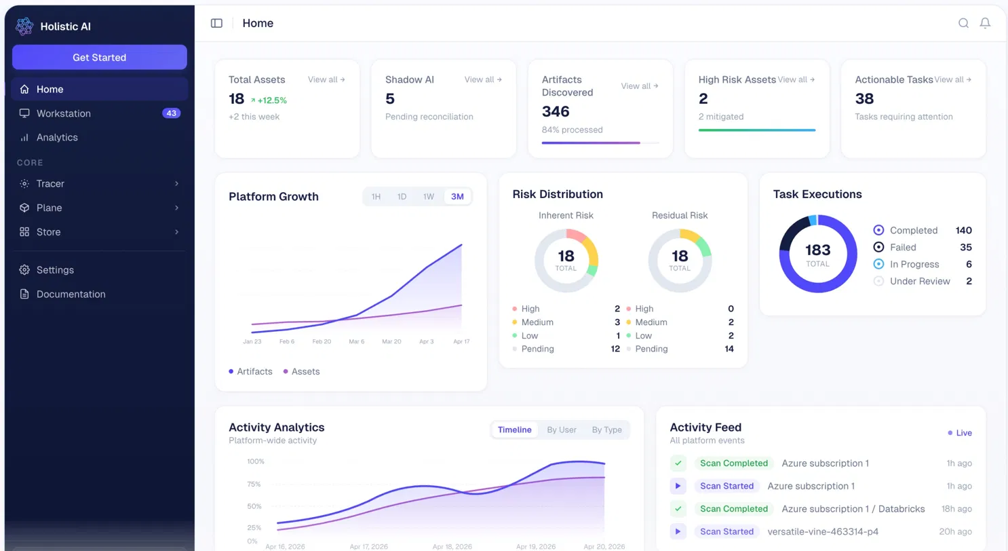Image resolution: width=1008 pixels, height=551 pixels.
Task: Open notifications bell icon
Action: [x=985, y=23]
